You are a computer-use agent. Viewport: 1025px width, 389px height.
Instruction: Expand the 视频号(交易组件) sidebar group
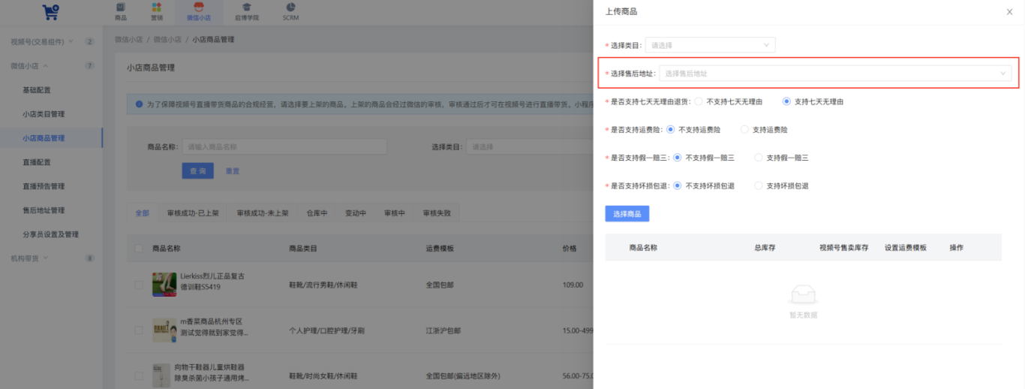click(42, 41)
